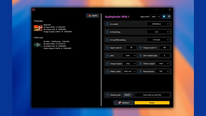The width and height of the screenshot is (206, 116).
Task: Open the GitHub repository icon
Action: pyautogui.click(x=169, y=17)
